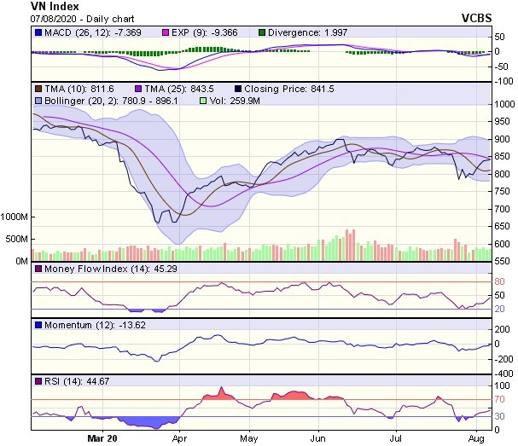Click the Jun label on the time axis
The image size is (518, 446).
[x=319, y=439]
